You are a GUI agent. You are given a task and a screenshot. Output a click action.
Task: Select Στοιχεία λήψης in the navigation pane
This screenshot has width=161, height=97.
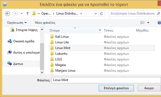tap(27, 30)
